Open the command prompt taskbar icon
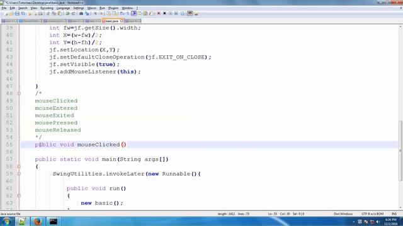Image resolution: width=403 pixels, height=226 pixels. click(x=54, y=222)
